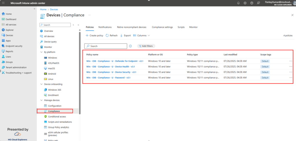Viewport: 296px width, 141px height.
Task: Clear the devices menu search with X
Action: point(73,25)
